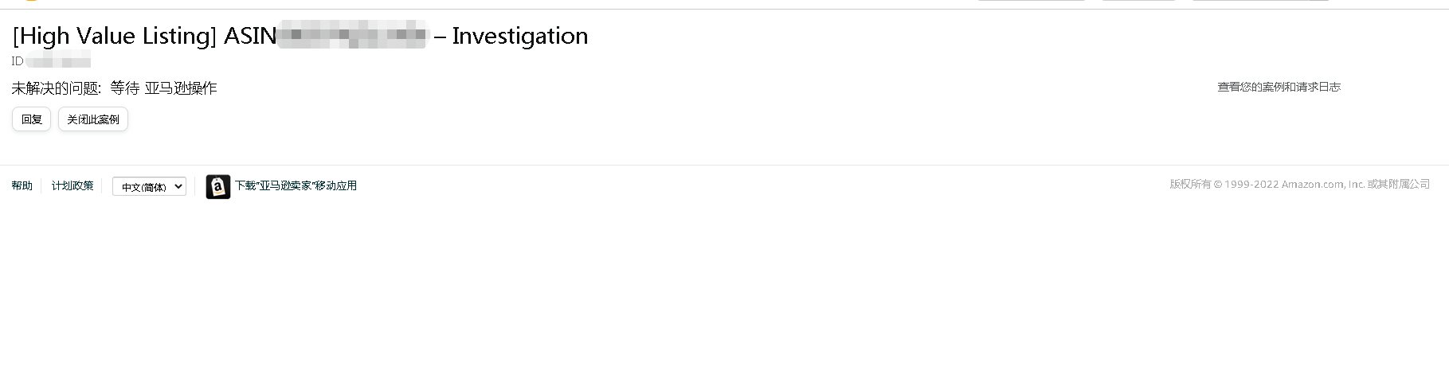Click the word ASIN in the heading
Viewport: 1449px width, 378px height.
coord(250,36)
